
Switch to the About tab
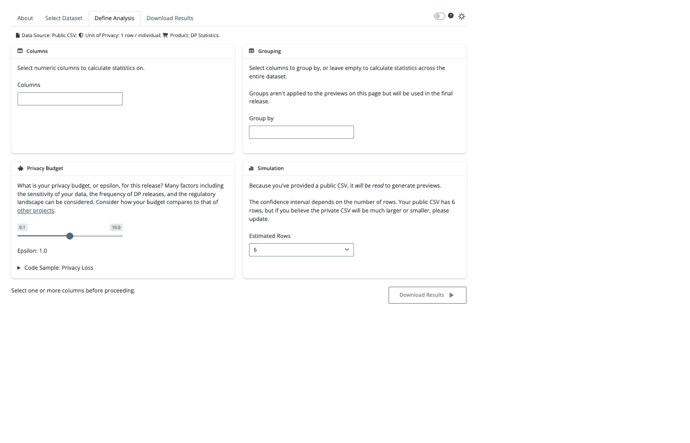(25, 18)
